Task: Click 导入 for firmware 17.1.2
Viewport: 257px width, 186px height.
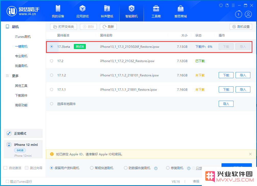Action: click(x=243, y=75)
